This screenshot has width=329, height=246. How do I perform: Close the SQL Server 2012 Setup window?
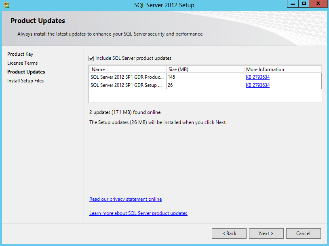click(x=318, y=4)
